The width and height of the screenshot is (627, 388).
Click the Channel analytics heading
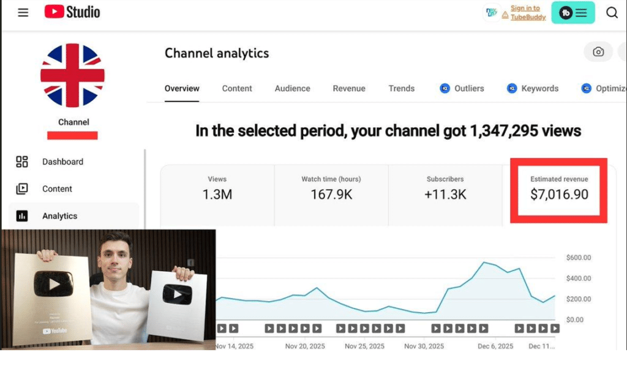point(217,53)
